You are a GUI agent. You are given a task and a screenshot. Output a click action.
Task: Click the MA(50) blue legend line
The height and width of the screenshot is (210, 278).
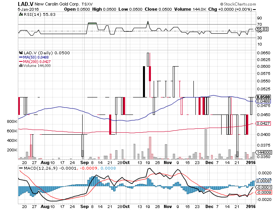pos(21,57)
